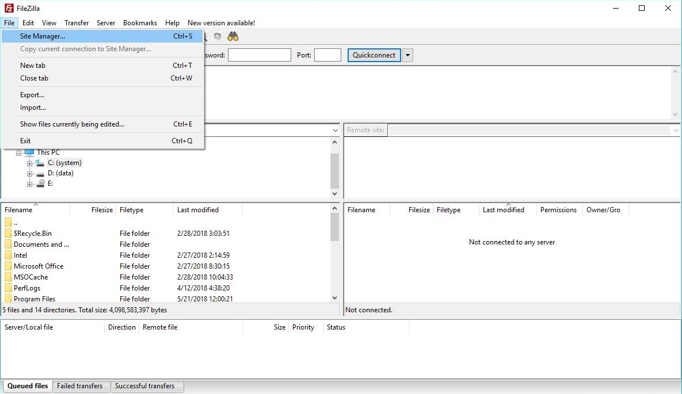
Task: Click the Password input field
Action: pyautogui.click(x=259, y=55)
